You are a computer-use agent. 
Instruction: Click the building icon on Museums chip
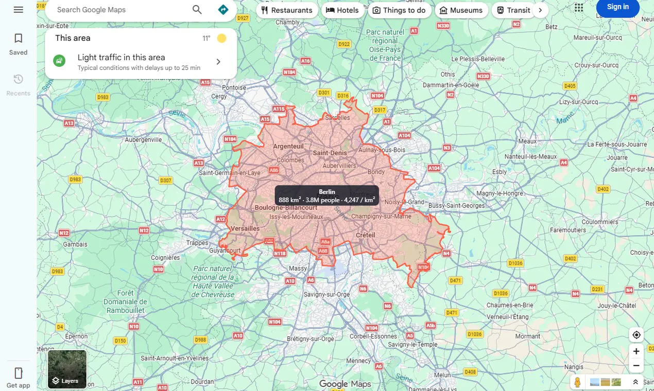(443, 10)
